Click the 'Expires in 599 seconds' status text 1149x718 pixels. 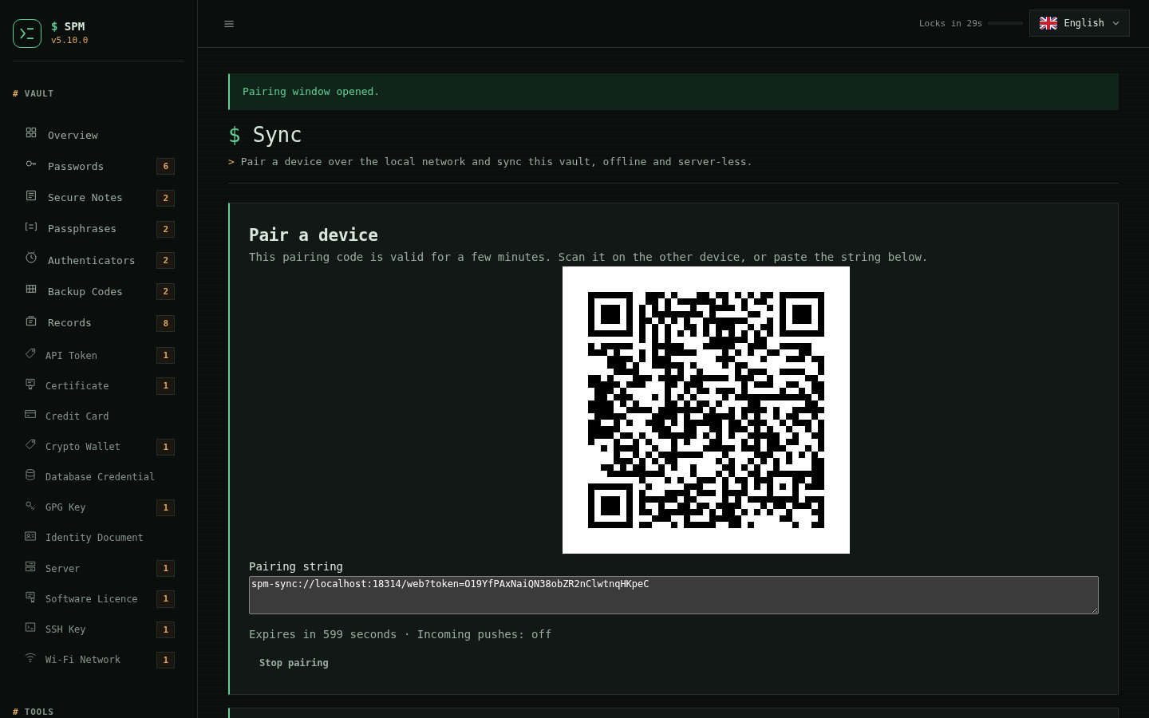coord(322,634)
